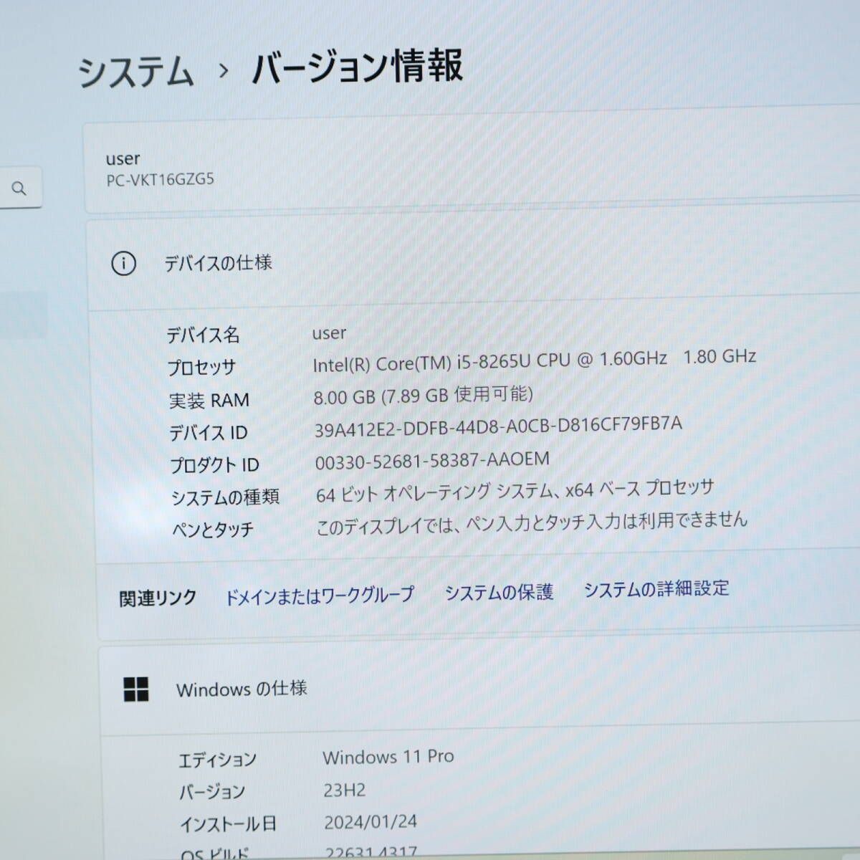Select the バージョン情報 page title
This screenshot has height=860, width=860.
click(358, 67)
